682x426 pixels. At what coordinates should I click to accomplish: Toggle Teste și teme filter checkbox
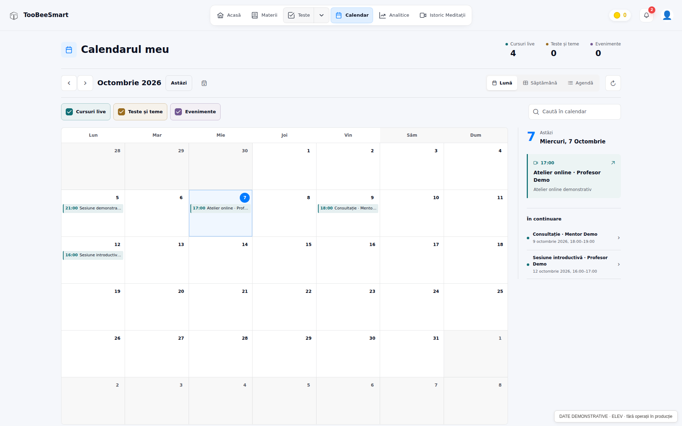point(121,112)
